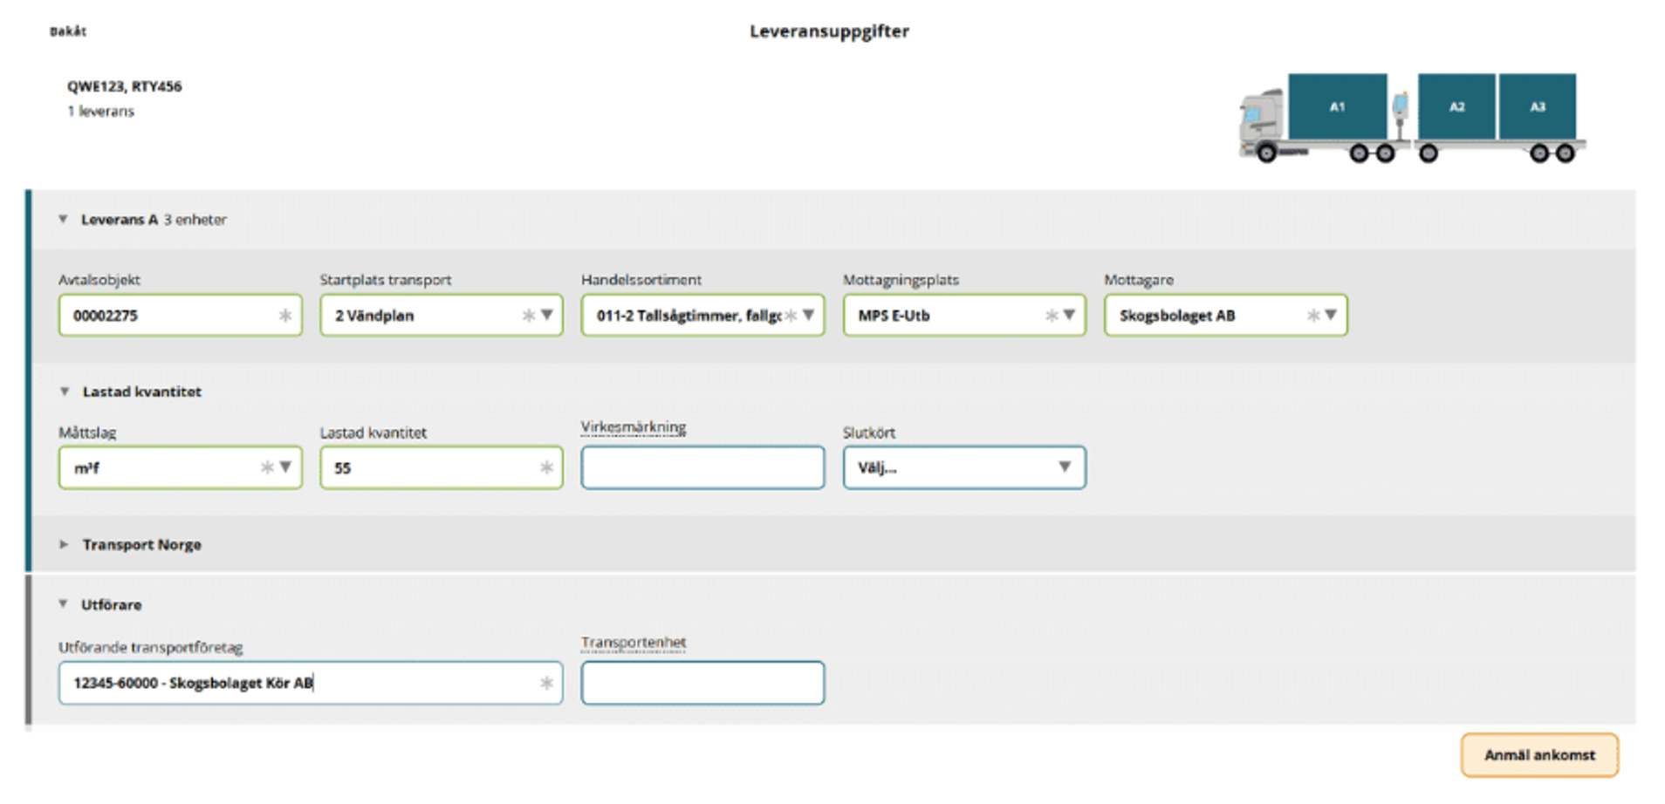Viewport: 1665px width, 804px height.
Task: Click the Transport Norge heading text
Action: click(x=142, y=545)
